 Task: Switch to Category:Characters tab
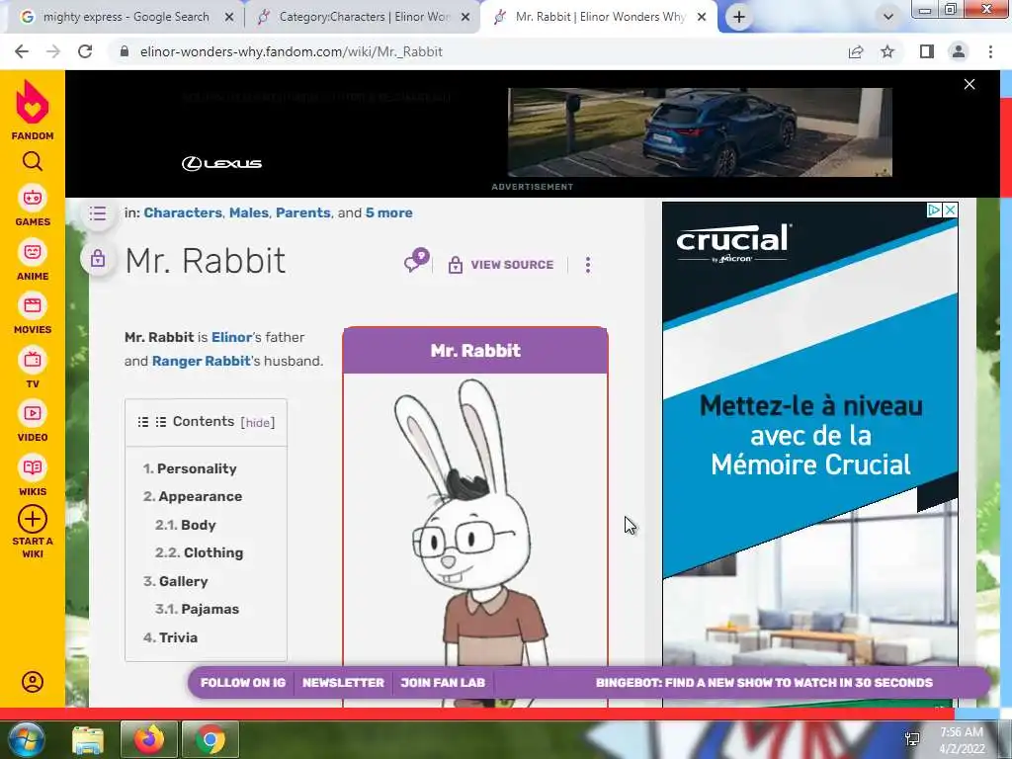(364, 17)
